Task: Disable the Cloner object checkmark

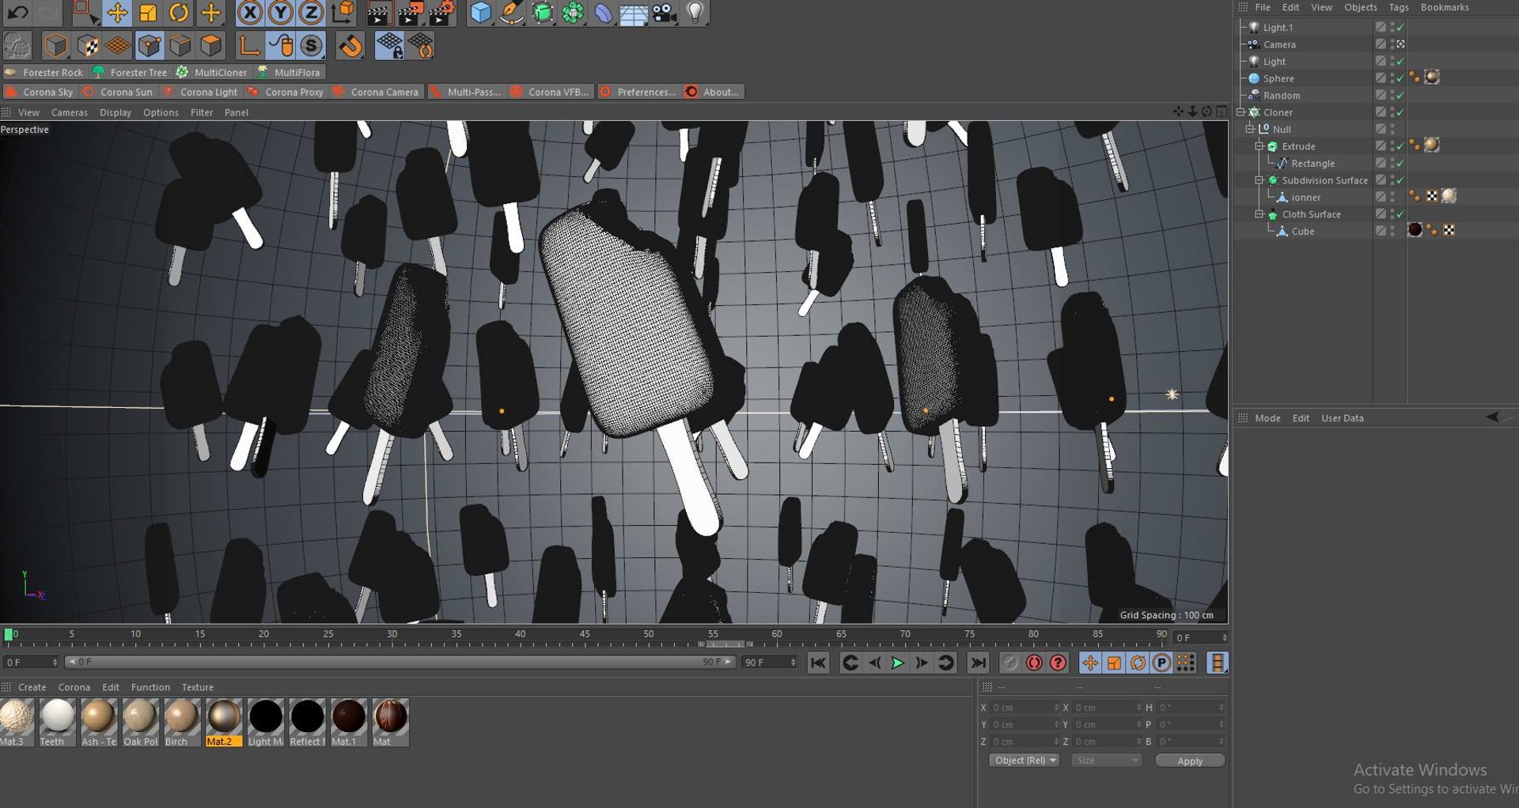Action: point(1400,111)
